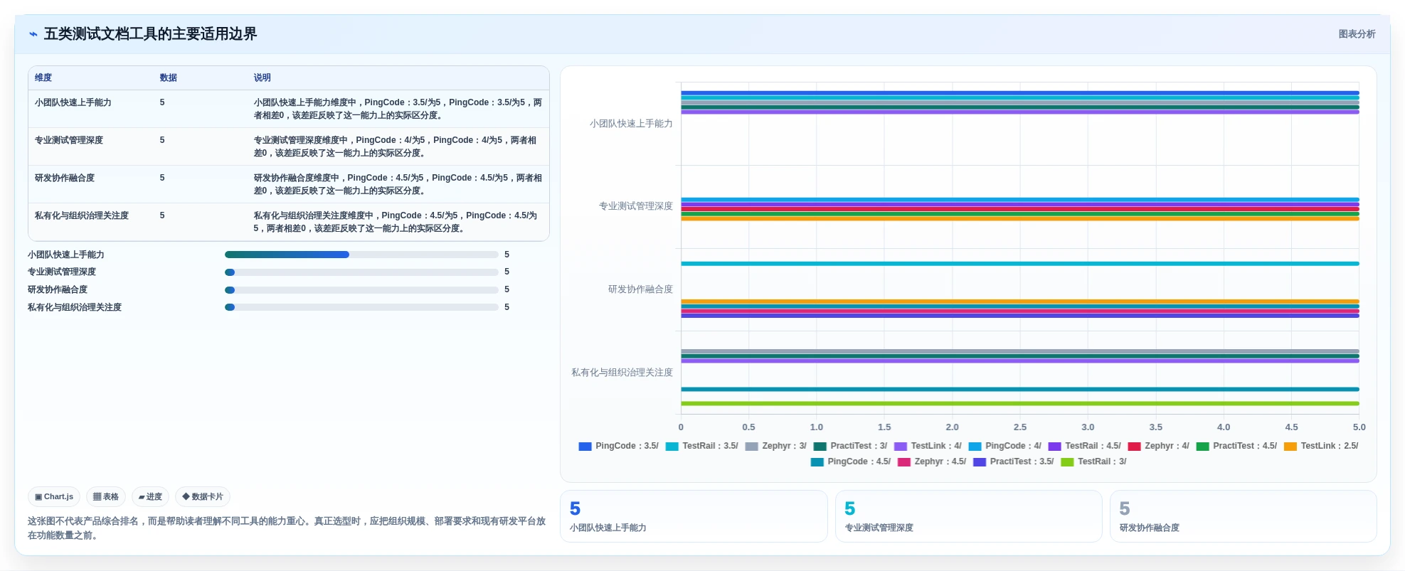Image resolution: width=1405 pixels, height=571 pixels.
Task: Click the description starting 专业测试管理深度维度中
Action: tap(396, 146)
